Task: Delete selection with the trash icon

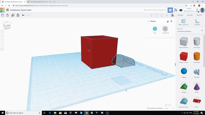Action: pyautogui.click(x=18, y=15)
